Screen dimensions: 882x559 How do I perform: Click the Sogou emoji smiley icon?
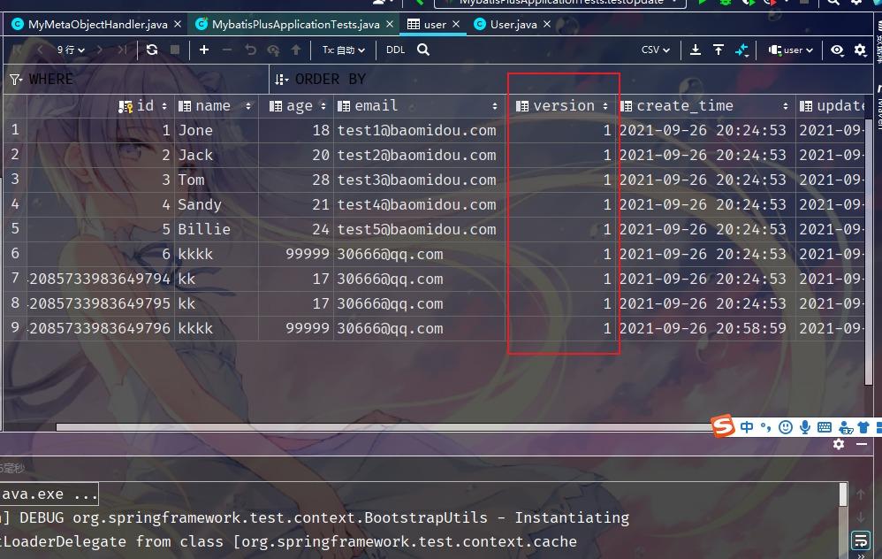(786, 427)
